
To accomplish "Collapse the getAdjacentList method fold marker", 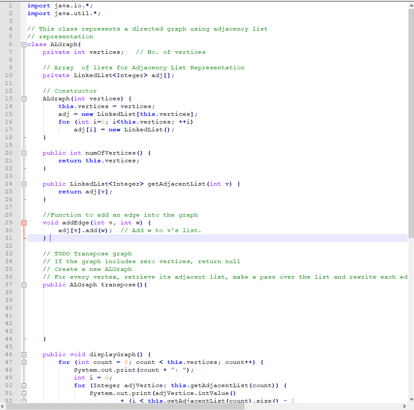I will [x=24, y=183].
